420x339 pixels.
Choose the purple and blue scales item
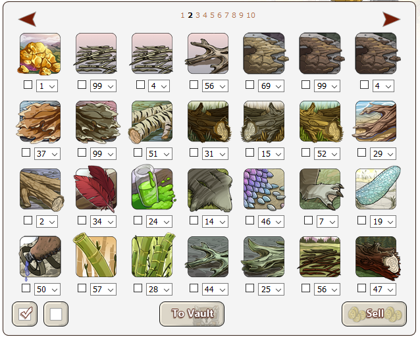pyautogui.click(x=264, y=189)
